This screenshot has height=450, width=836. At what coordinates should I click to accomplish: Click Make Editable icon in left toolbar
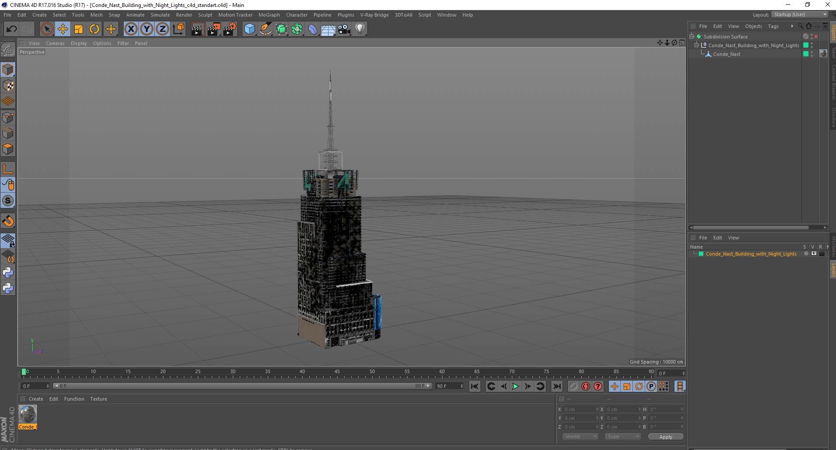tap(8, 50)
